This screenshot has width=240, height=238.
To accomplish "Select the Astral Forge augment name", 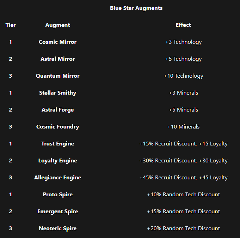I will tap(57, 110).
